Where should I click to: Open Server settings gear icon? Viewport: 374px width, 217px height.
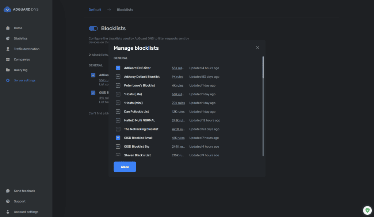(8, 80)
